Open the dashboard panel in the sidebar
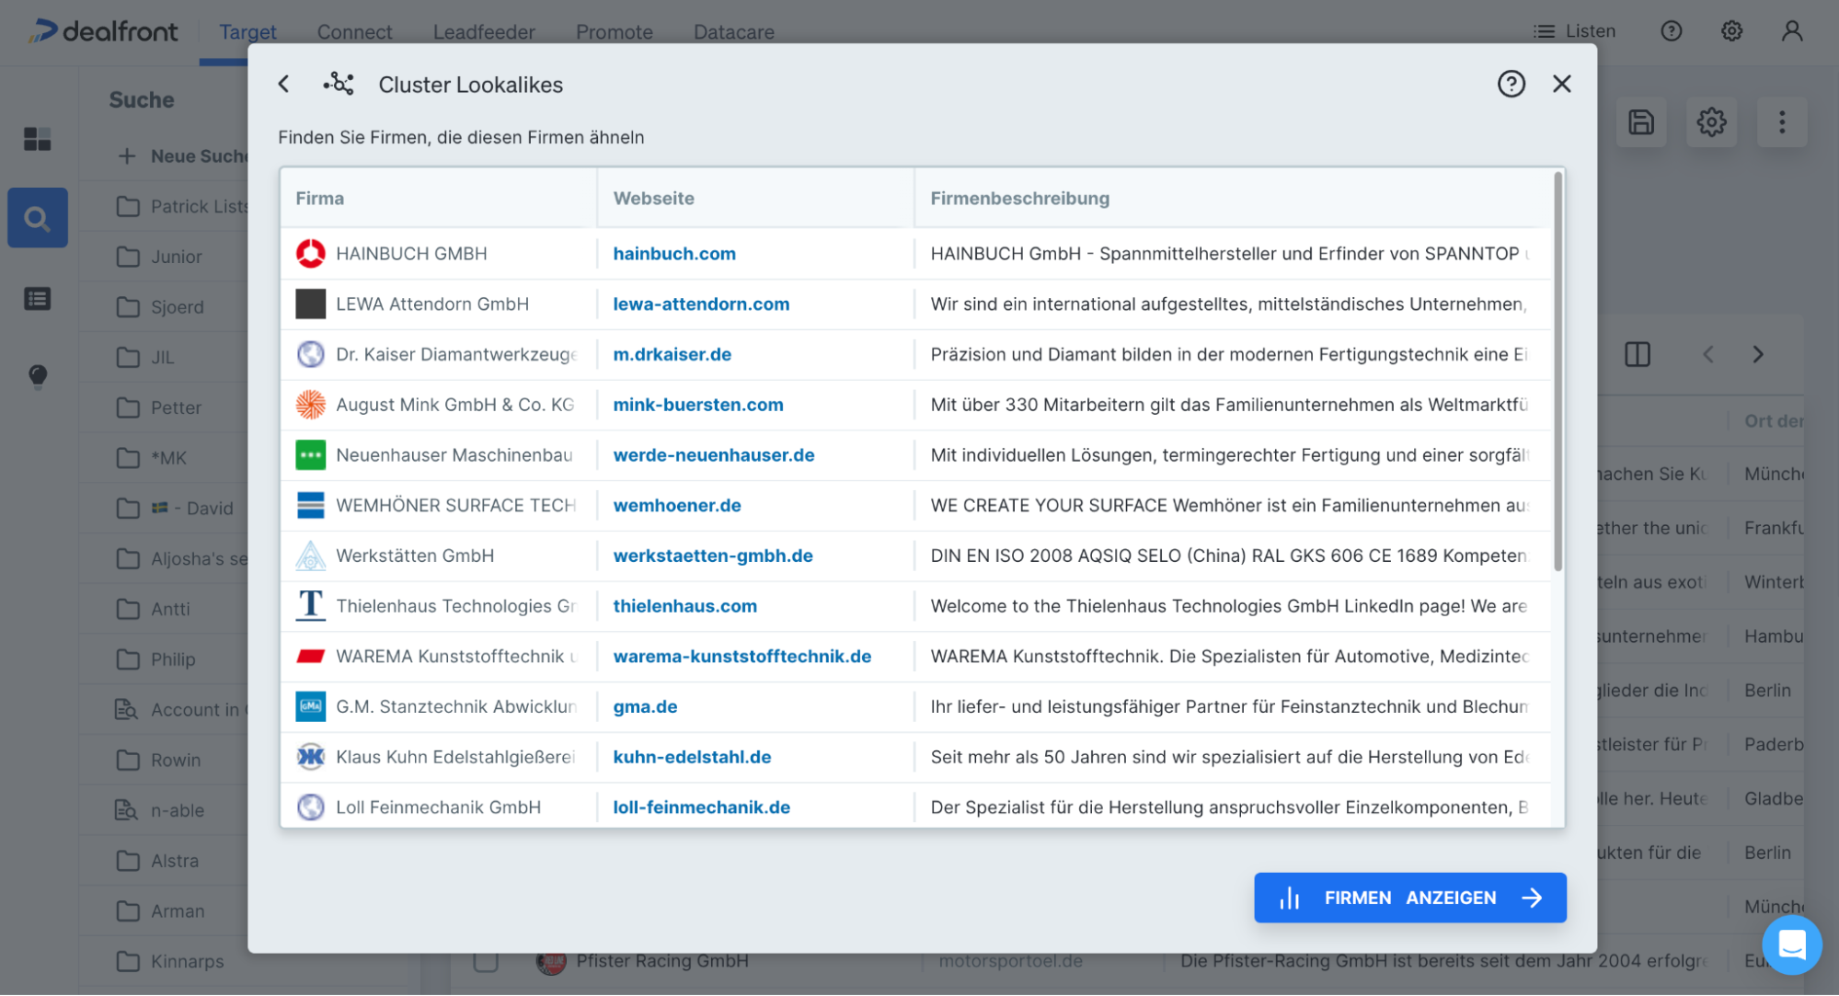Image resolution: width=1839 pixels, height=996 pixels. tap(37, 140)
